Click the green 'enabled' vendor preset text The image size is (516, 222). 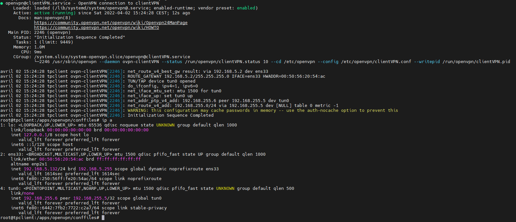click(x=246, y=8)
